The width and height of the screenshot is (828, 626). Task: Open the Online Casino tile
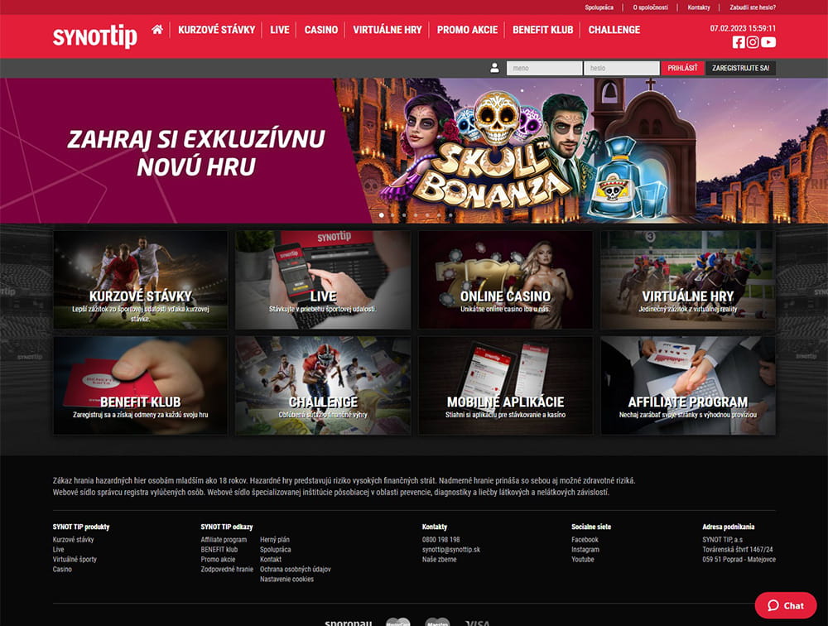point(505,280)
